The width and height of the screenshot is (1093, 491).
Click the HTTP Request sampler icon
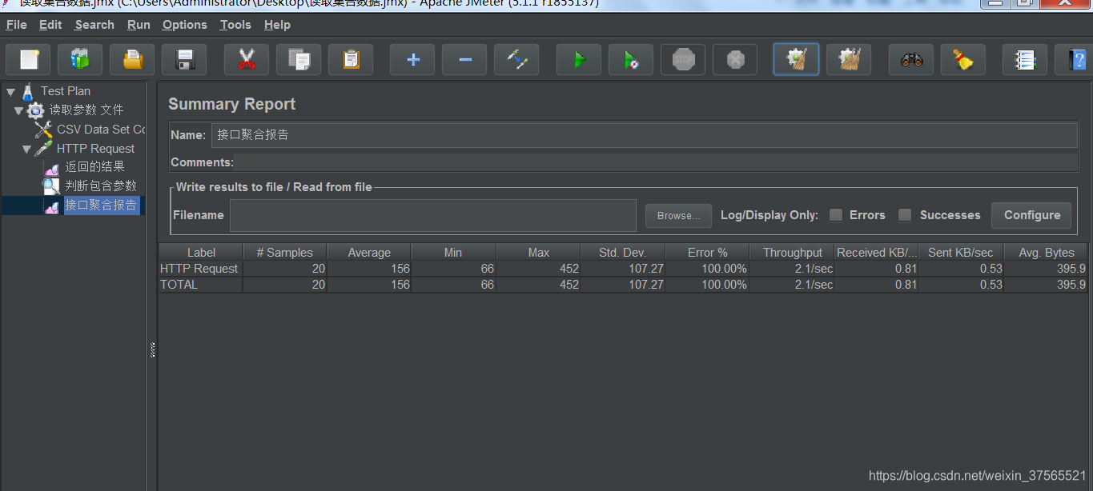(x=43, y=149)
